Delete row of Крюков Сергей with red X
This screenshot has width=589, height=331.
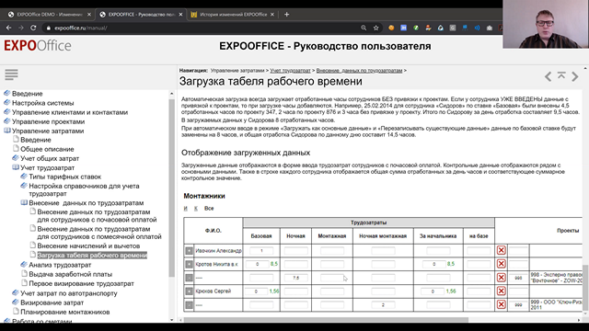click(x=501, y=291)
